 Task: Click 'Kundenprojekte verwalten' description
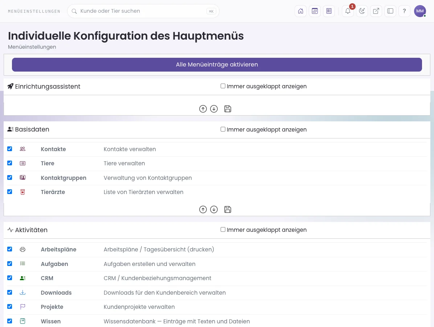coord(139,307)
